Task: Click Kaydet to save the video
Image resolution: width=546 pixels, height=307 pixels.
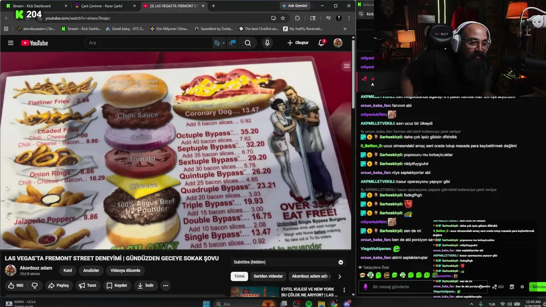Action: coord(116,285)
